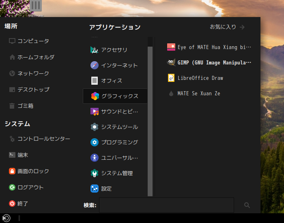Click the コントロールセンター gears icon

tap(12, 139)
